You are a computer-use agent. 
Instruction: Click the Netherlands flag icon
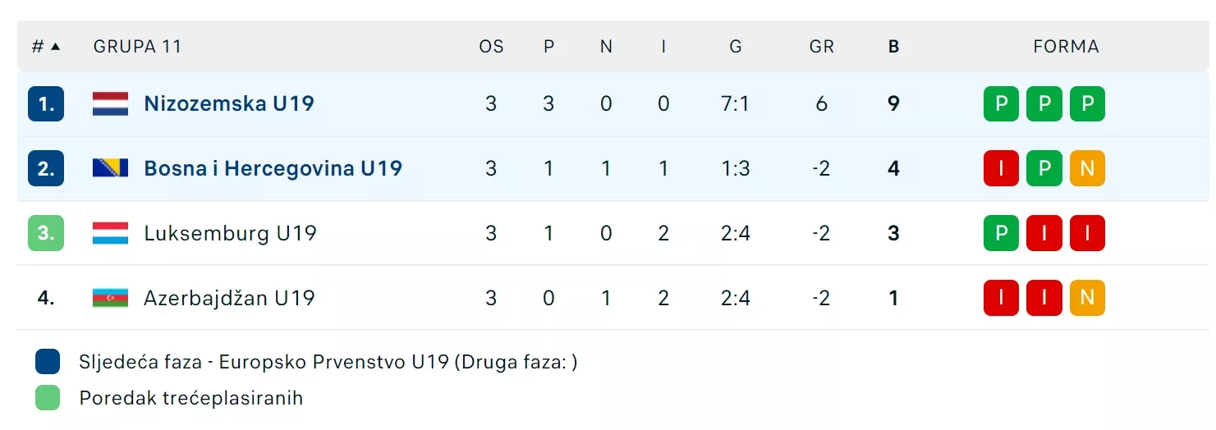pyautogui.click(x=110, y=103)
